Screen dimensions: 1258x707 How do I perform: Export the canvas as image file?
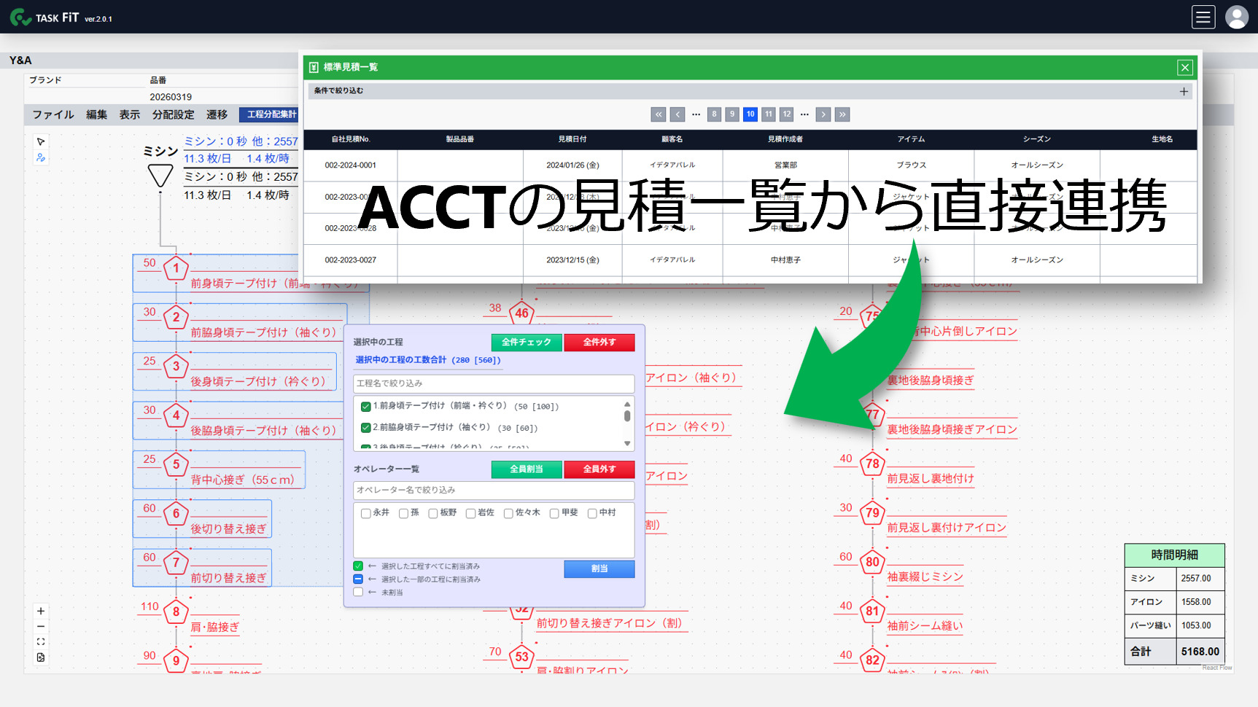(41, 657)
